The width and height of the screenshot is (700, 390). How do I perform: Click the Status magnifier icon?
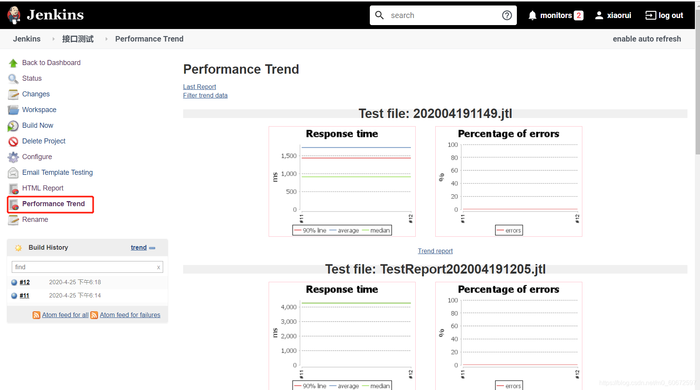(13, 79)
